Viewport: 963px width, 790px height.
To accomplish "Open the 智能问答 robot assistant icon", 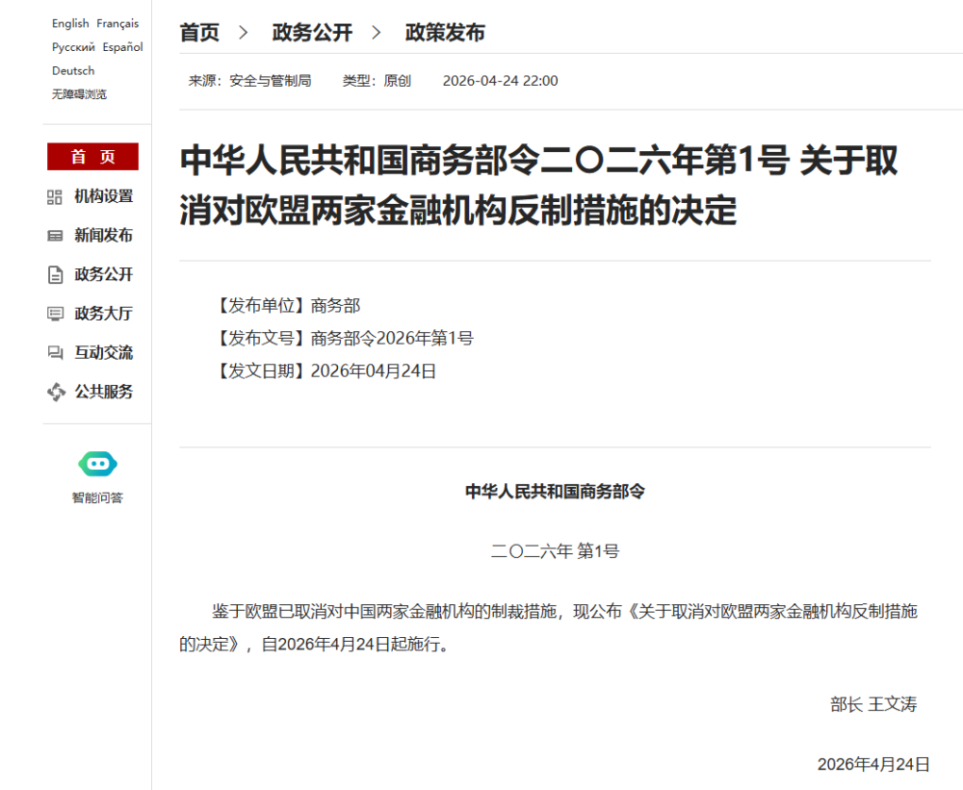I will click(97, 465).
